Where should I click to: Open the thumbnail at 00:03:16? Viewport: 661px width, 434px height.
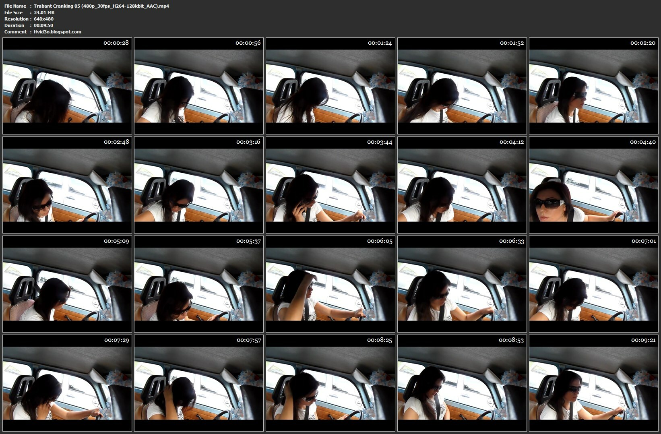(x=199, y=185)
